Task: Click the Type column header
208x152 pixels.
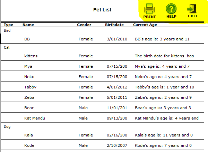Action: (8, 25)
